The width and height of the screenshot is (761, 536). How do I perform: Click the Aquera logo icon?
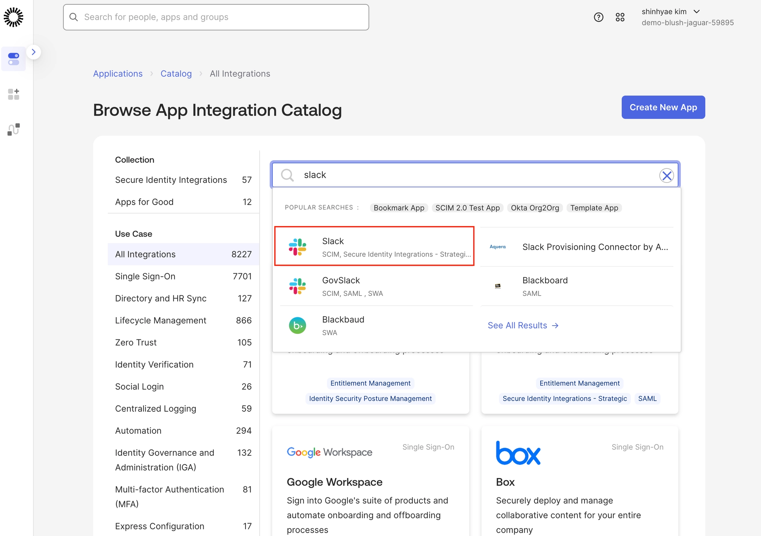498,247
